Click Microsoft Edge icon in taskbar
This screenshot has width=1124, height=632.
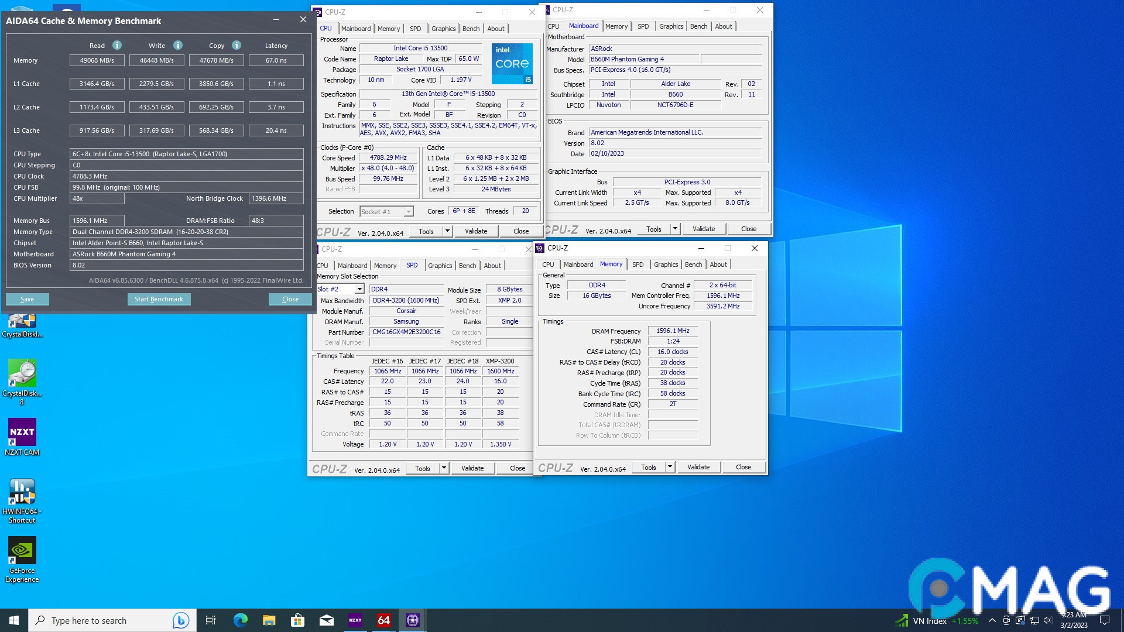[x=240, y=620]
